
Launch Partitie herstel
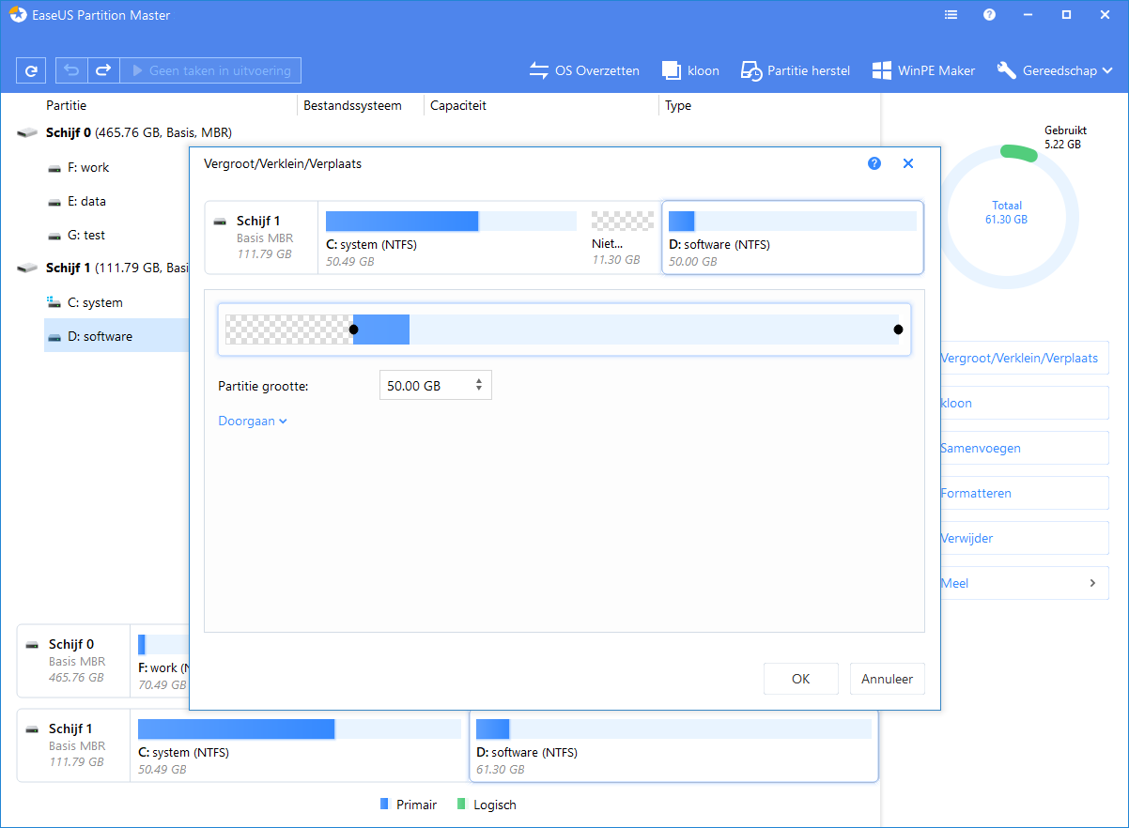pyautogui.click(x=796, y=70)
